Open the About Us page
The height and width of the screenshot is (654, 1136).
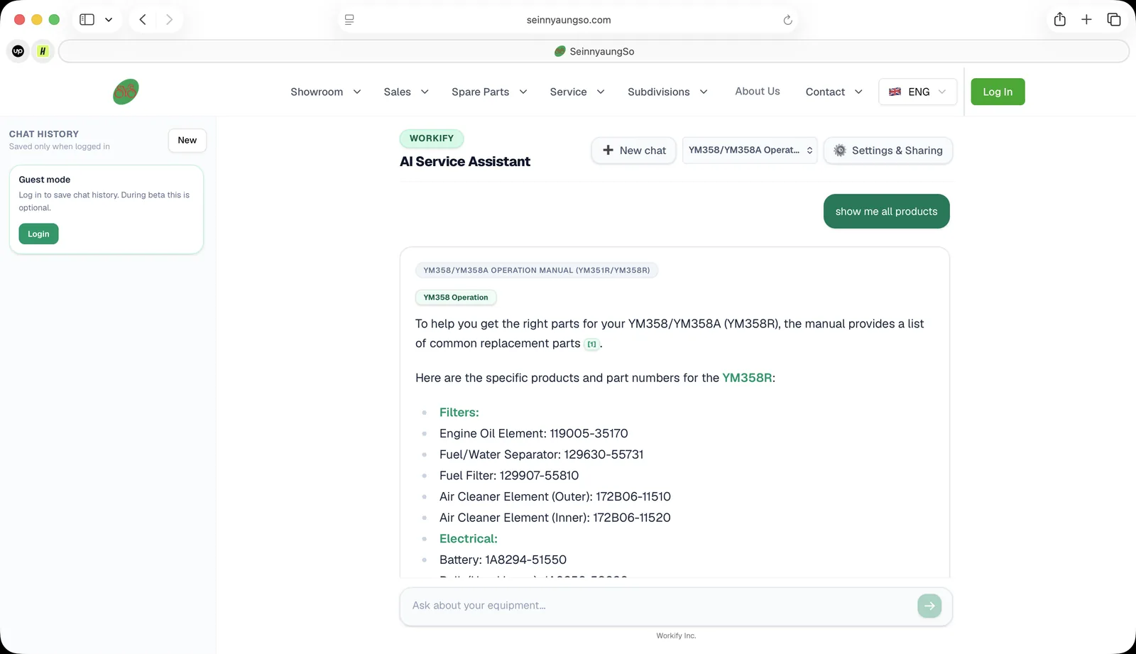[758, 91]
